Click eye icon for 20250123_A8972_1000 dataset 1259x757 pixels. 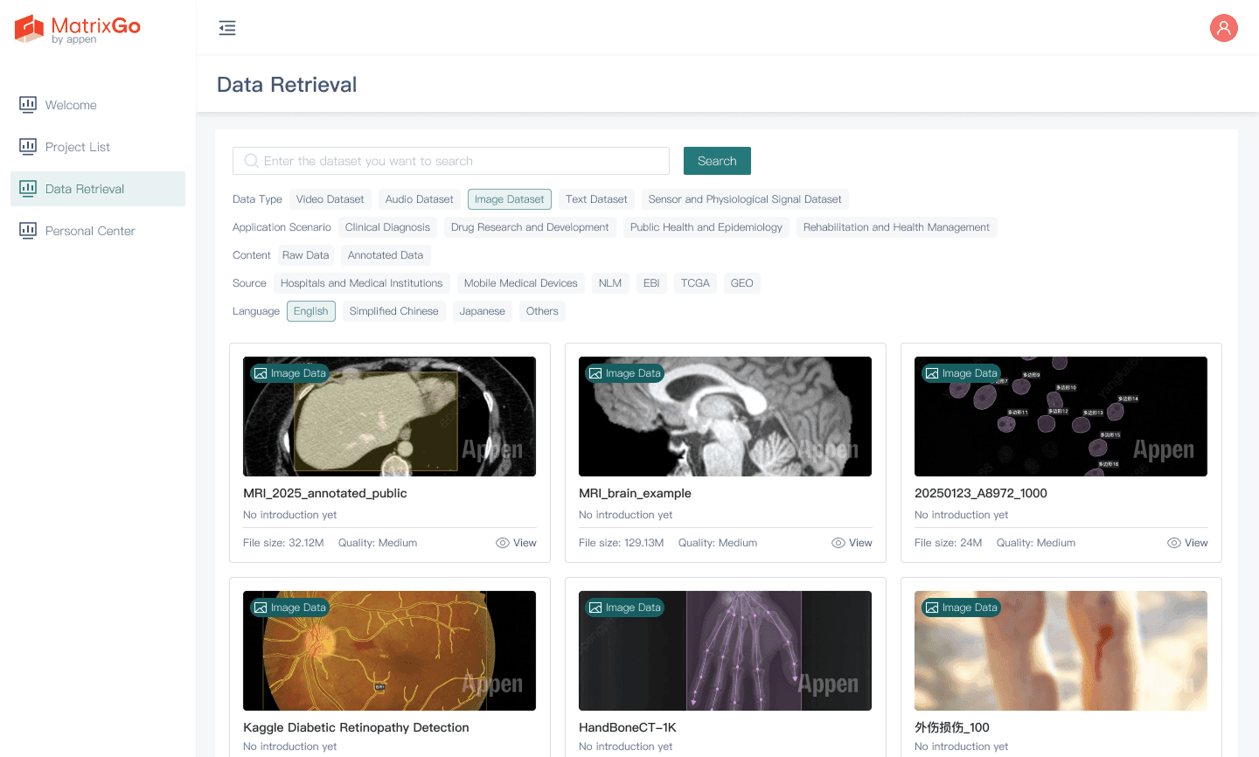tap(1173, 543)
